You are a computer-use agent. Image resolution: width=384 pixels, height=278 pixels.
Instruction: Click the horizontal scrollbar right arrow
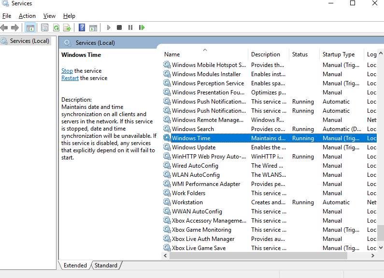pyautogui.click(x=372, y=255)
